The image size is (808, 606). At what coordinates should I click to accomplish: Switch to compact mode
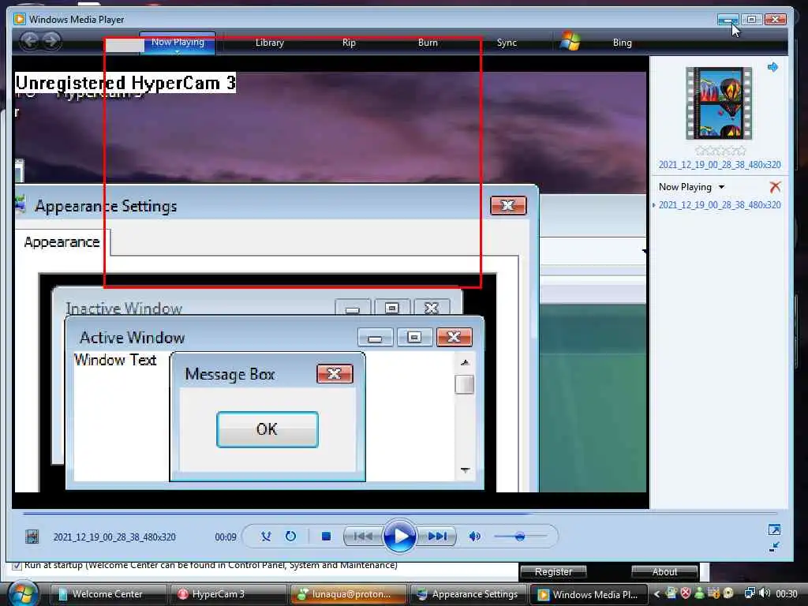(774, 547)
